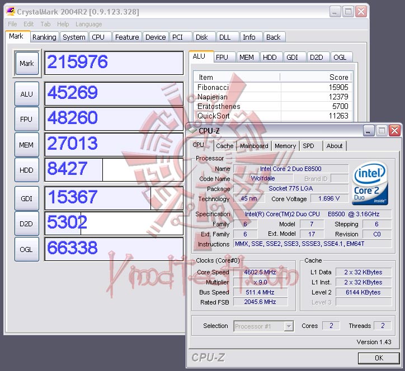
Task: Run the FPU benchmark button
Action: (x=27, y=119)
